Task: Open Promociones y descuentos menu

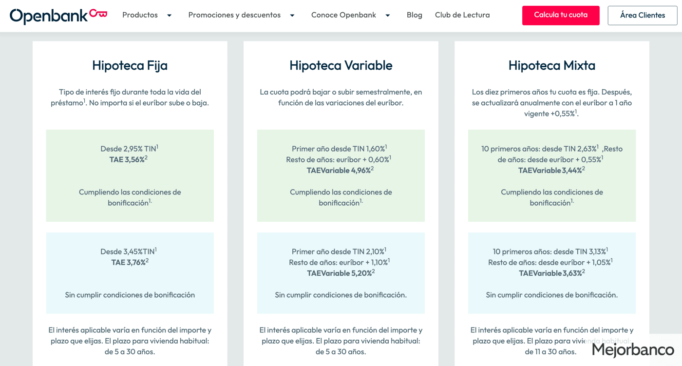Action: click(234, 15)
